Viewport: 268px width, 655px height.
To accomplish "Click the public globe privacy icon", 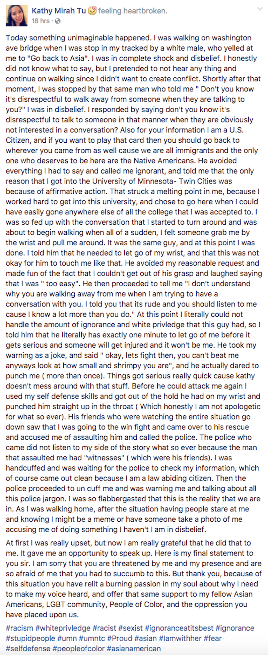I will pyautogui.click(x=58, y=21).
